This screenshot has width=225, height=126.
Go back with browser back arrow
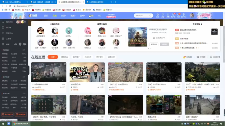pyautogui.click(x=3, y=6)
